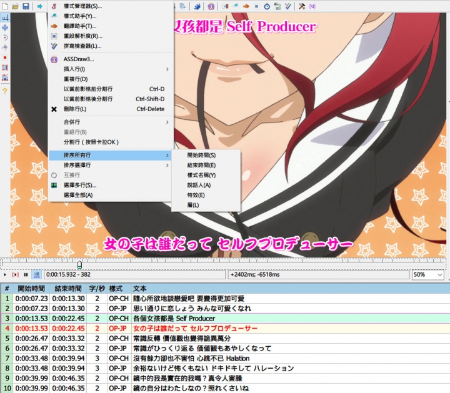Select 以當前影格後分割行 menu item
The height and width of the screenshot is (393, 450).
[x=111, y=99]
